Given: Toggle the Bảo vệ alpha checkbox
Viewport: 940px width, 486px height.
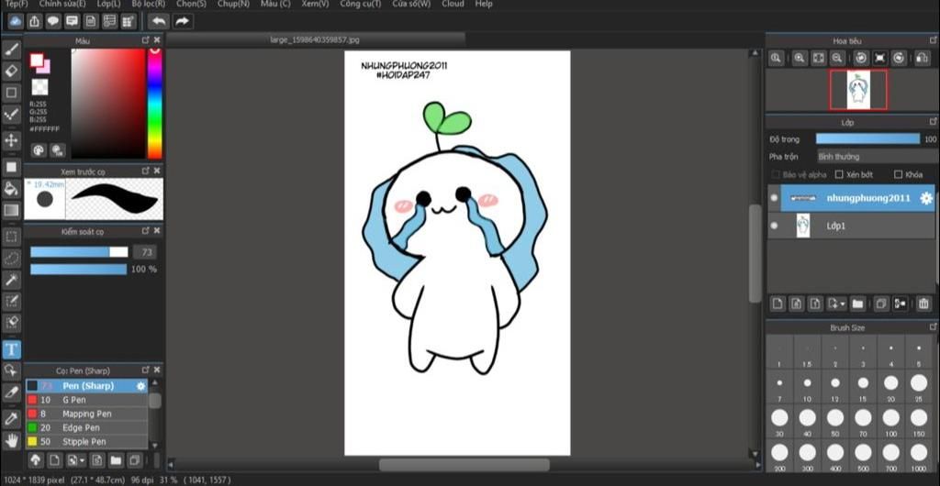Looking at the screenshot, I should [775, 175].
